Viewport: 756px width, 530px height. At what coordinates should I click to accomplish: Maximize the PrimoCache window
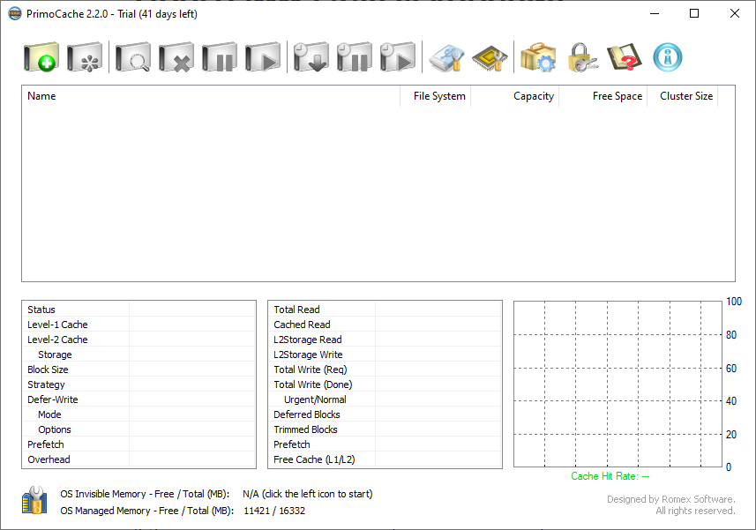694,13
